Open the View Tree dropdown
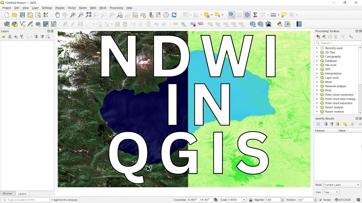The image size is (362, 203). point(331,192)
